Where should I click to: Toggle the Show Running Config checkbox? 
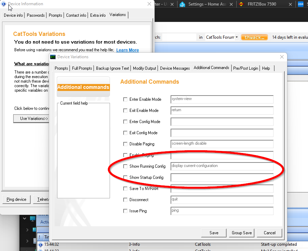pyautogui.click(x=125, y=166)
